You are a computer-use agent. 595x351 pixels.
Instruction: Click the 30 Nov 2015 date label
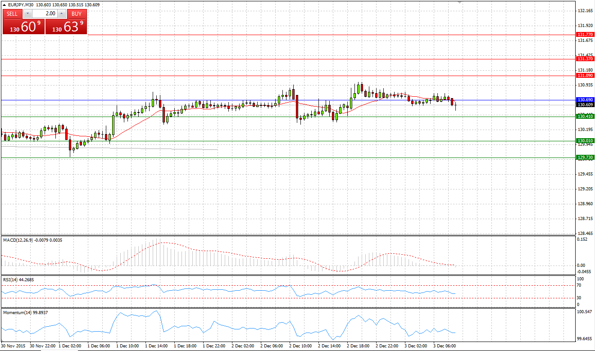tap(13, 346)
